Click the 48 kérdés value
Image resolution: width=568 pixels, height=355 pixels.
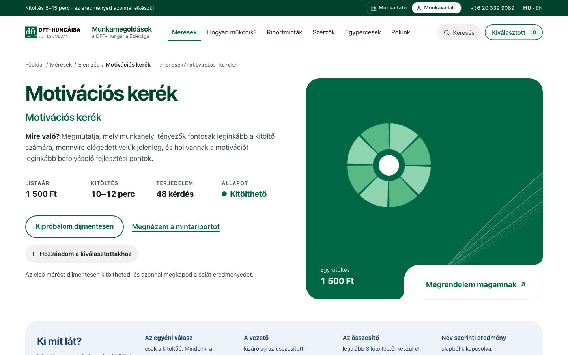(175, 194)
